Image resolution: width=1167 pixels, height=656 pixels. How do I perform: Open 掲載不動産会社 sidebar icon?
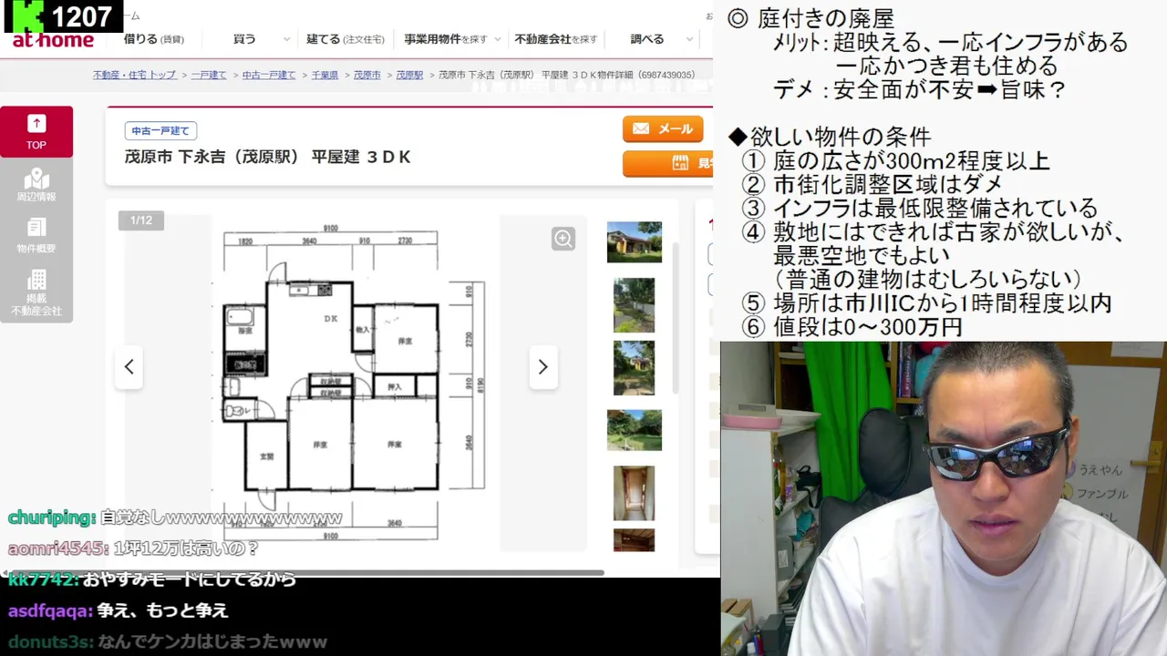36,293
